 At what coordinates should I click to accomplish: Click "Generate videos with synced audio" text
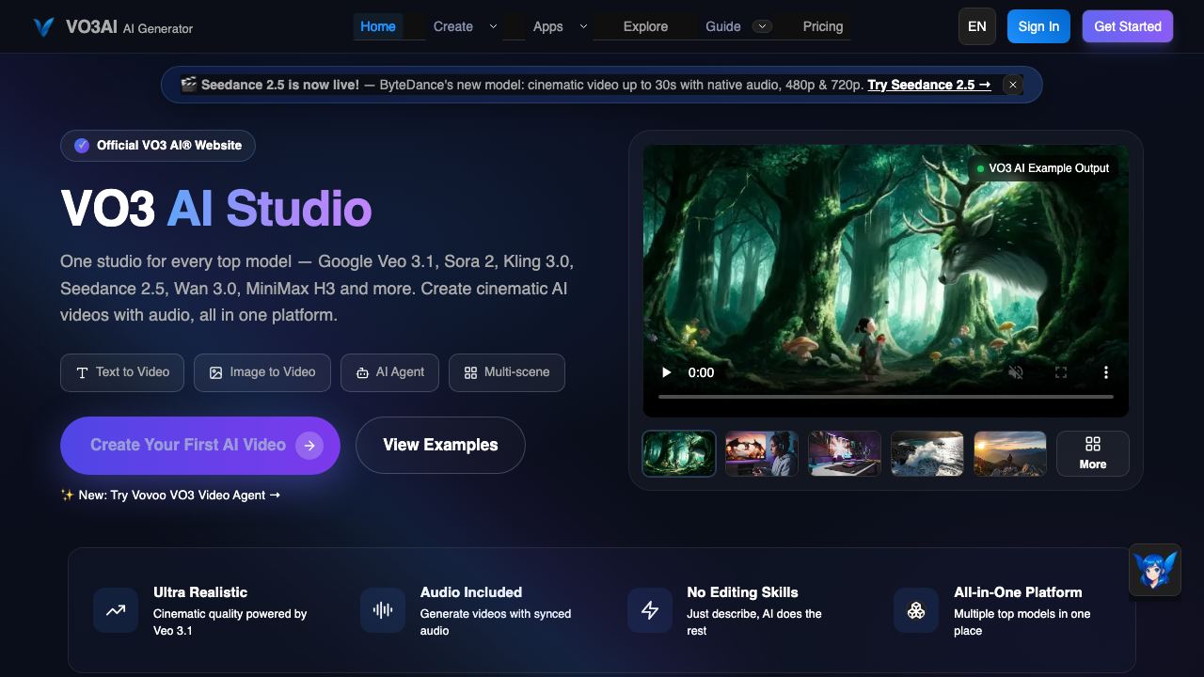pyautogui.click(x=496, y=622)
